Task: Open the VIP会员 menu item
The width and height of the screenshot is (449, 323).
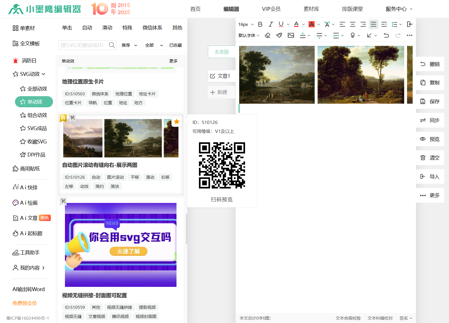Action: point(271,9)
